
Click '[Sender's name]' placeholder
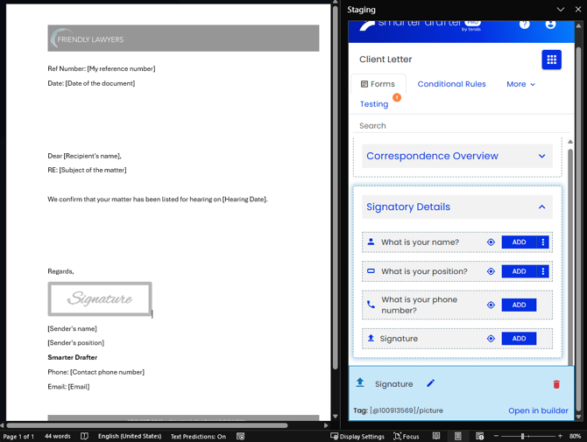click(72, 329)
